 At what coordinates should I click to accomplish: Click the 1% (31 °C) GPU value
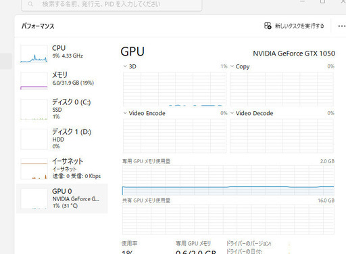click(65, 206)
